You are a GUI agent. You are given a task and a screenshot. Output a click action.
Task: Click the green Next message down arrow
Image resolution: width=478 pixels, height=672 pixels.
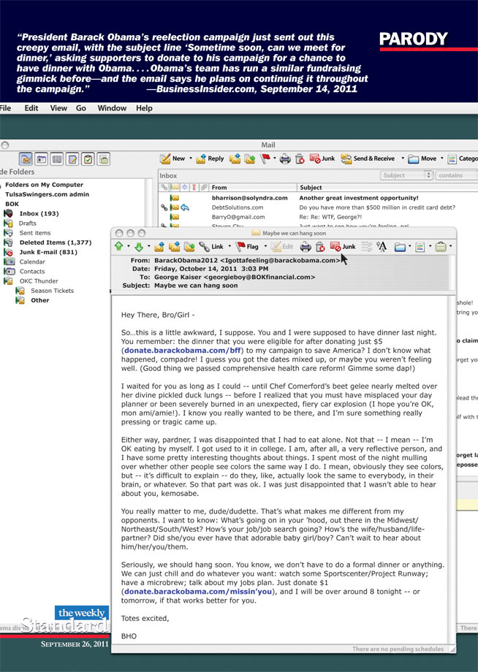(x=137, y=247)
